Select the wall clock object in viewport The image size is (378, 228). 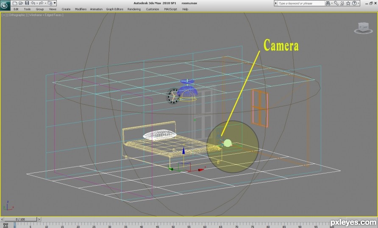click(x=172, y=96)
